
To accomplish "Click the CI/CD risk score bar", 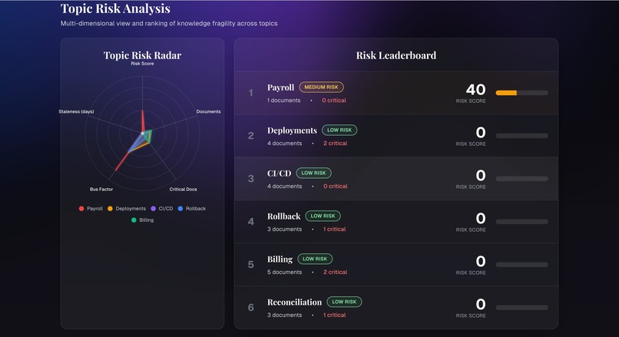I will (x=522, y=179).
